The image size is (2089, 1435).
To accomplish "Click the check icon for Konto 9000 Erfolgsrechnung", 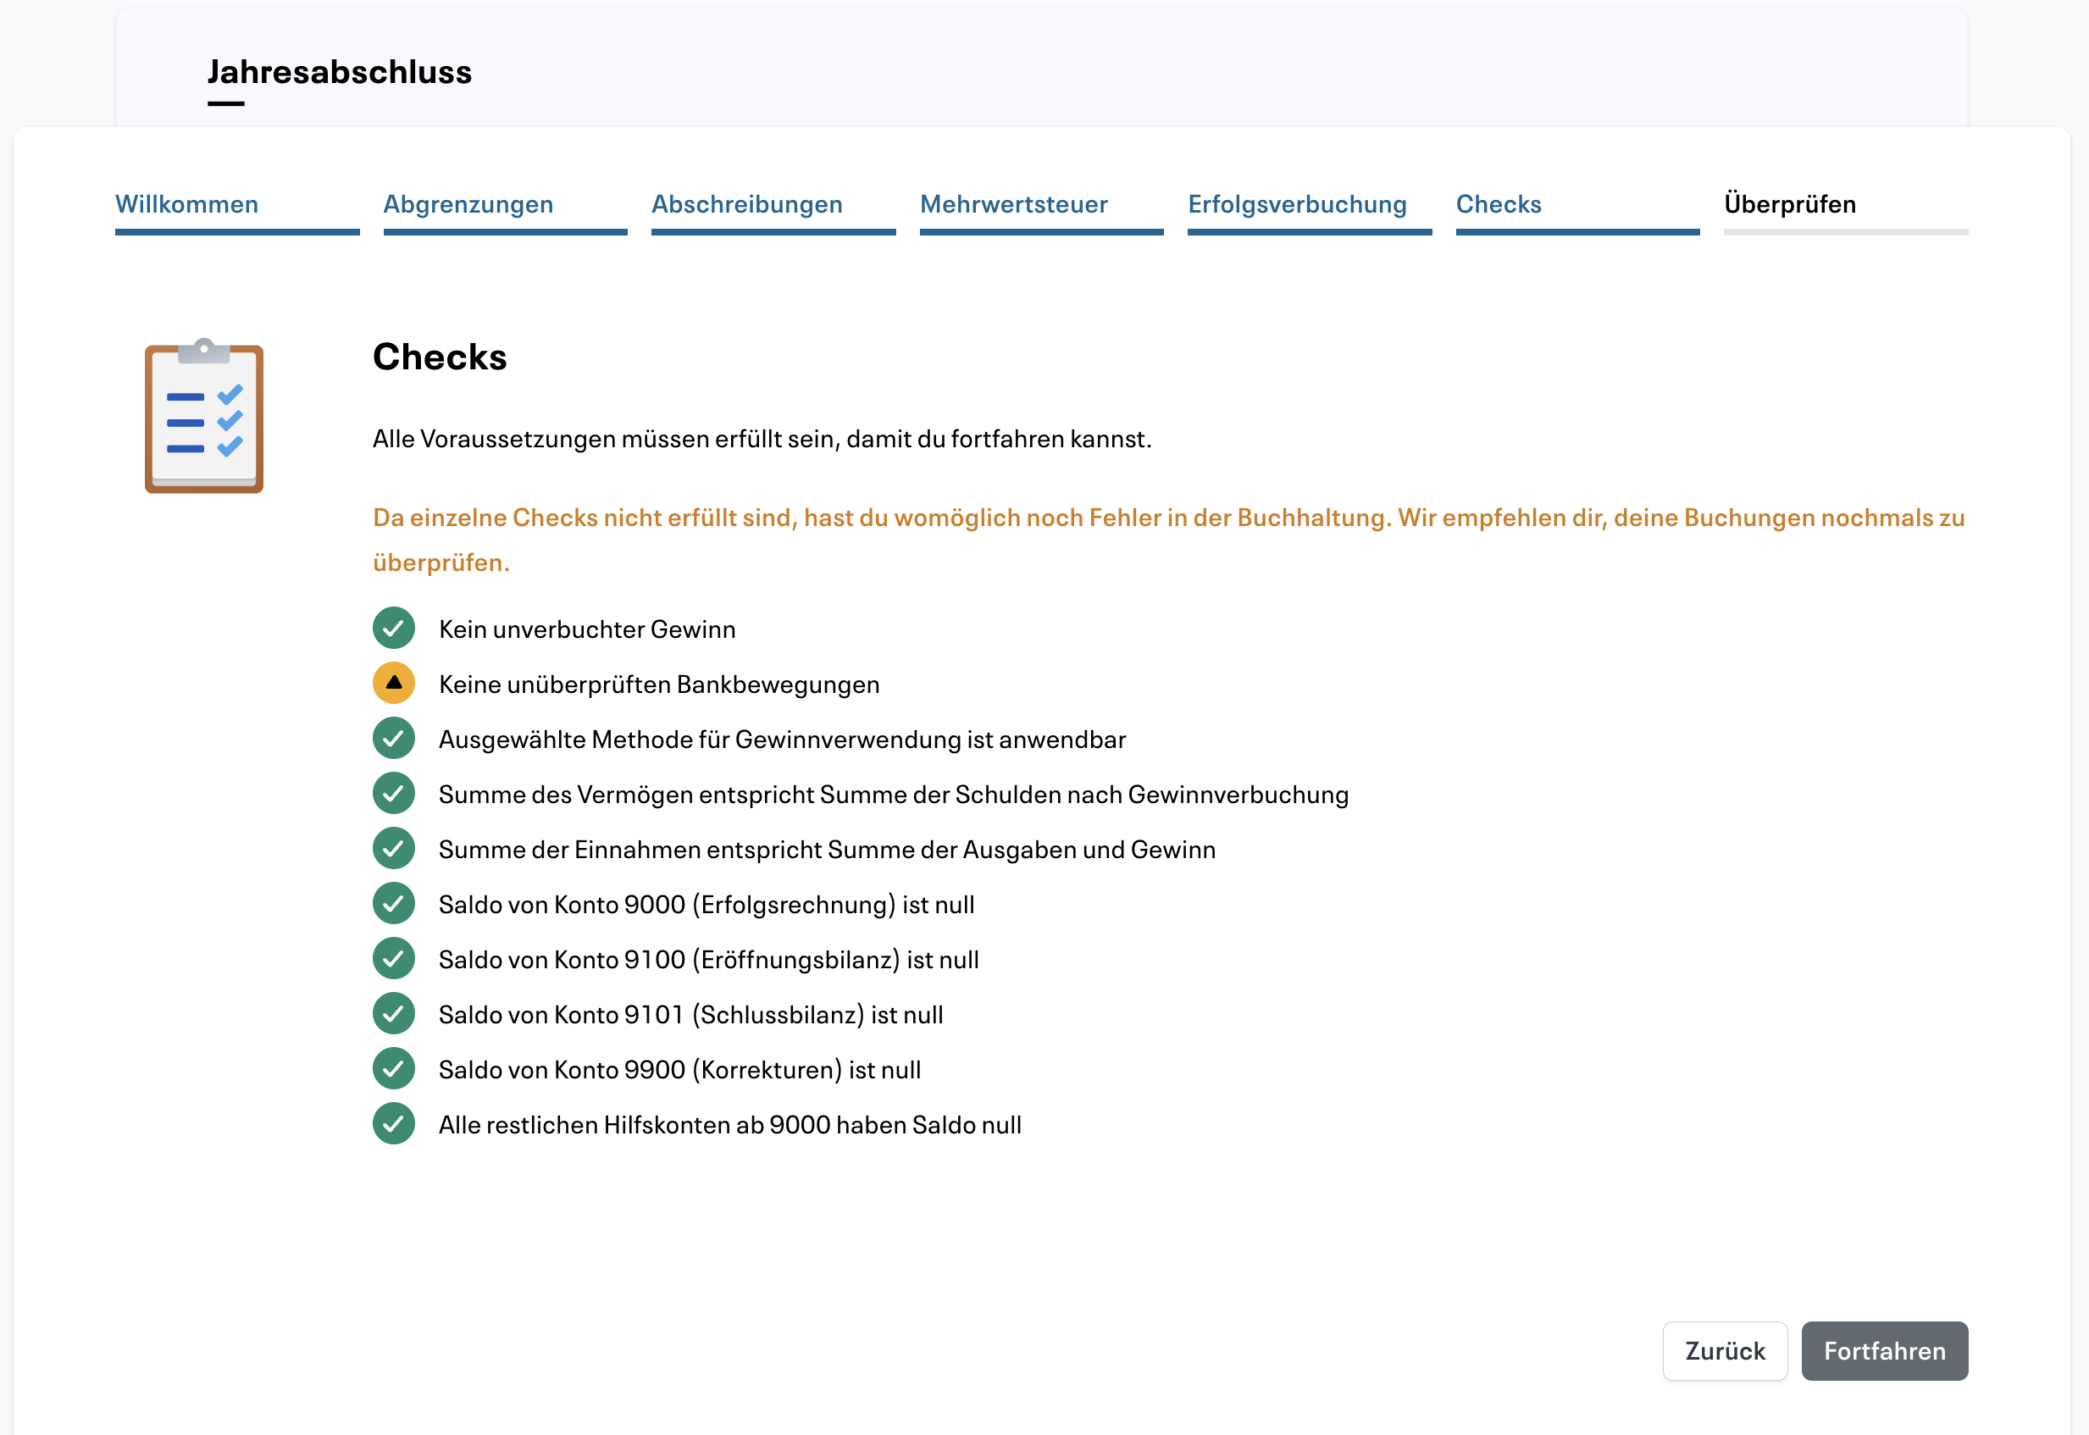I will click(x=393, y=903).
